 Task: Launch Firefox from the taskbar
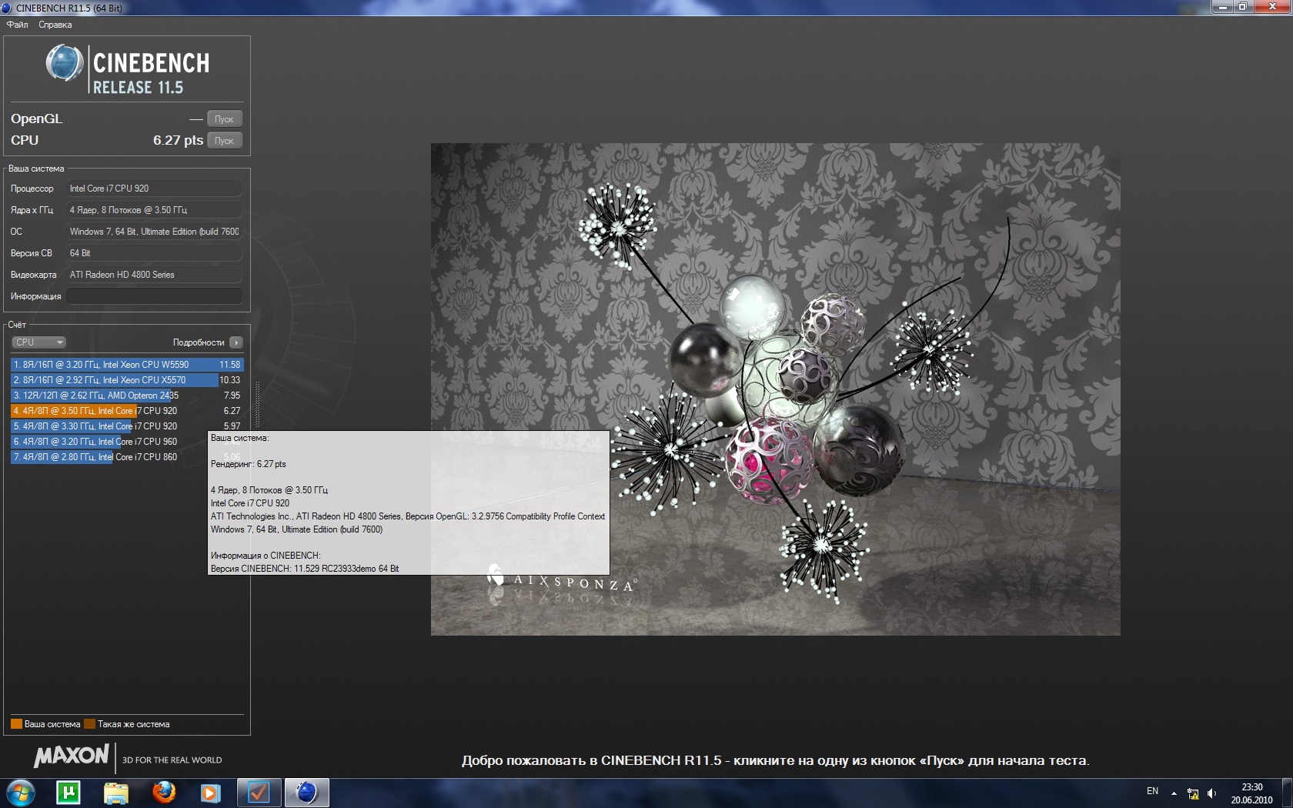coord(164,793)
